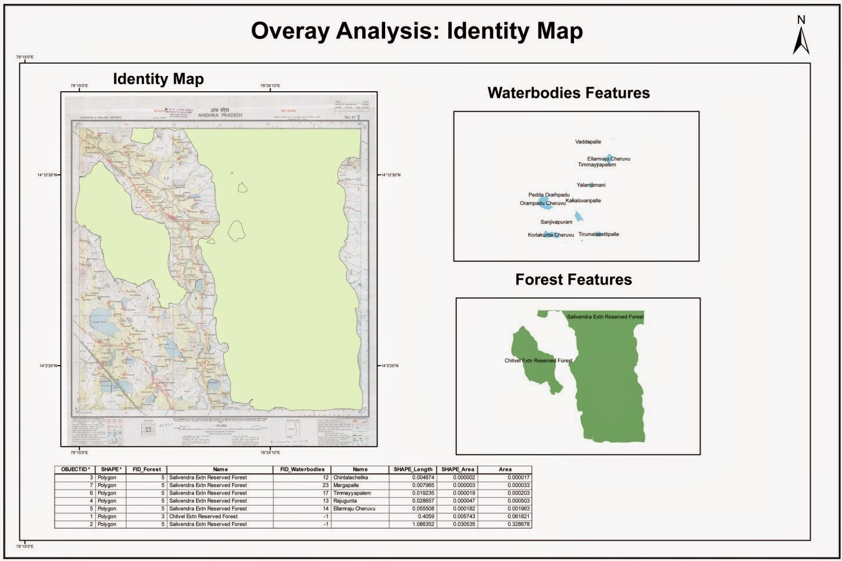Select the Sanjivapuram label text

pos(556,223)
